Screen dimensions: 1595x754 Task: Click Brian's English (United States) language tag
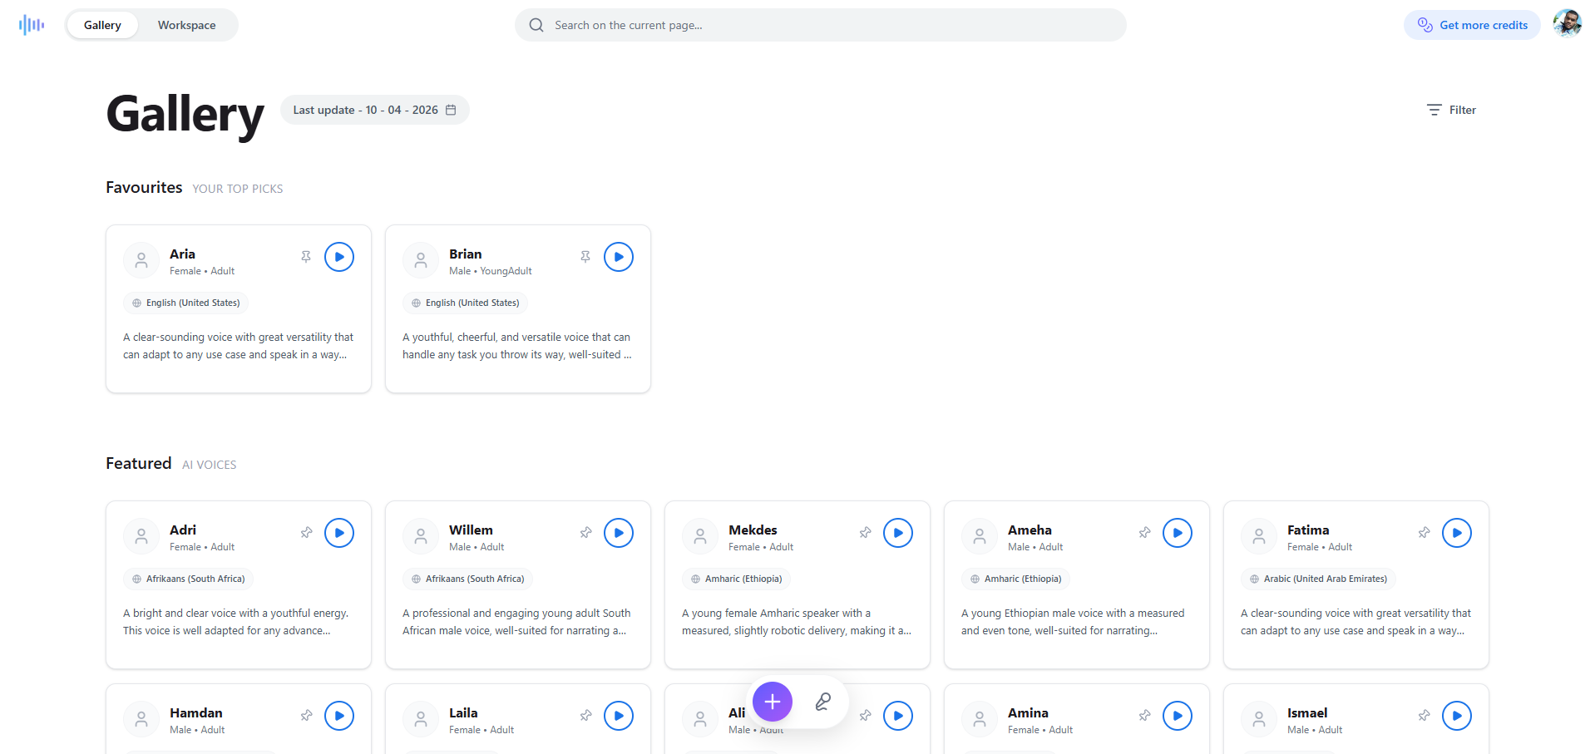(466, 303)
